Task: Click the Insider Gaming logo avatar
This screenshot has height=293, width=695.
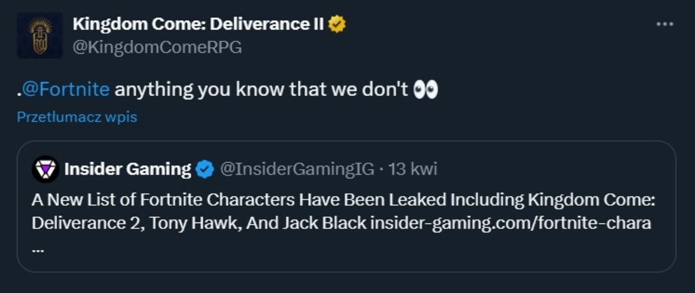Action: (44, 169)
